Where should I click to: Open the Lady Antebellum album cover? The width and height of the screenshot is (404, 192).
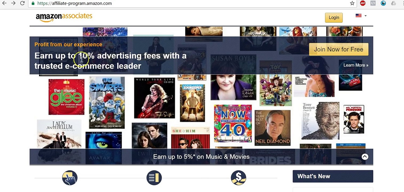pyautogui.click(x=59, y=134)
